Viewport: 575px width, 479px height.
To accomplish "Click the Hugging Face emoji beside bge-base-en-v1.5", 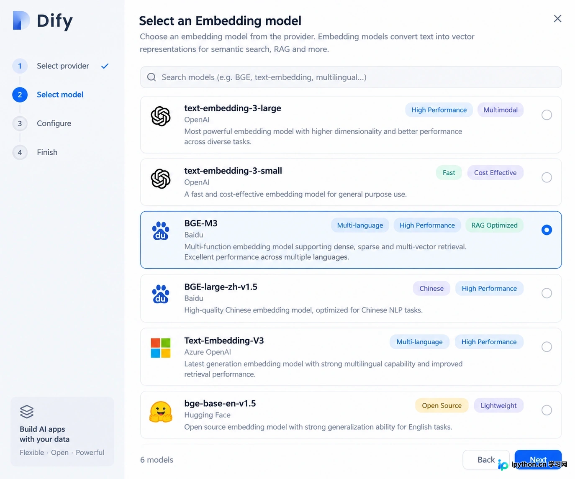I will click(x=161, y=412).
